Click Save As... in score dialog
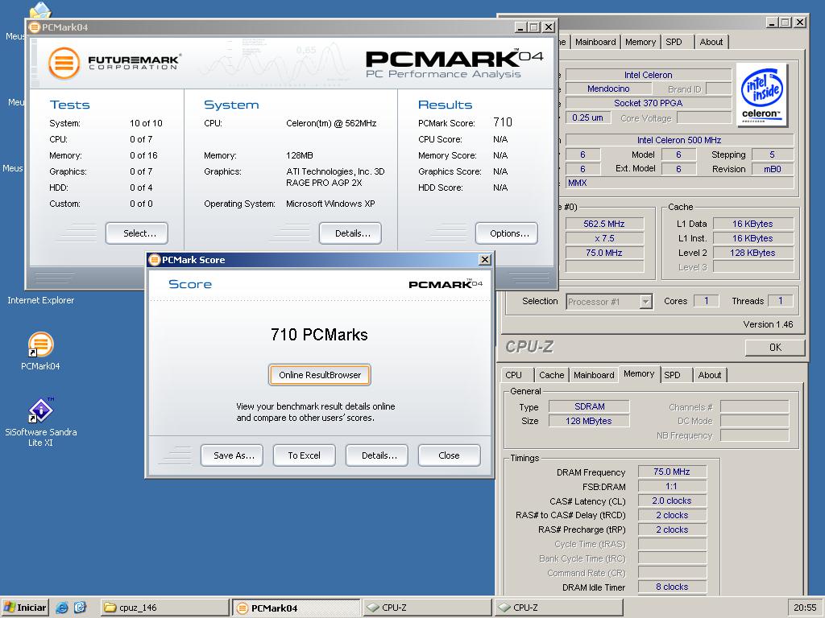Image resolution: width=825 pixels, height=618 pixels. click(232, 455)
